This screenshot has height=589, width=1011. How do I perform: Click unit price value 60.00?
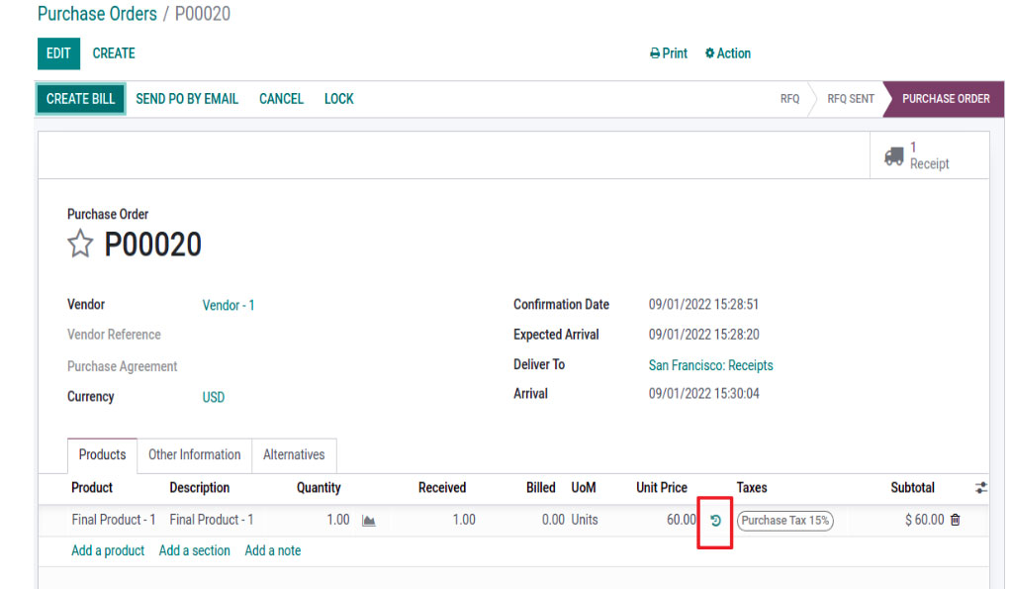682,520
